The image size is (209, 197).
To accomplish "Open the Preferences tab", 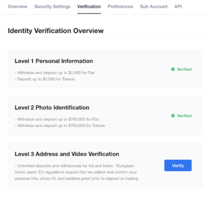I will pos(120,7).
